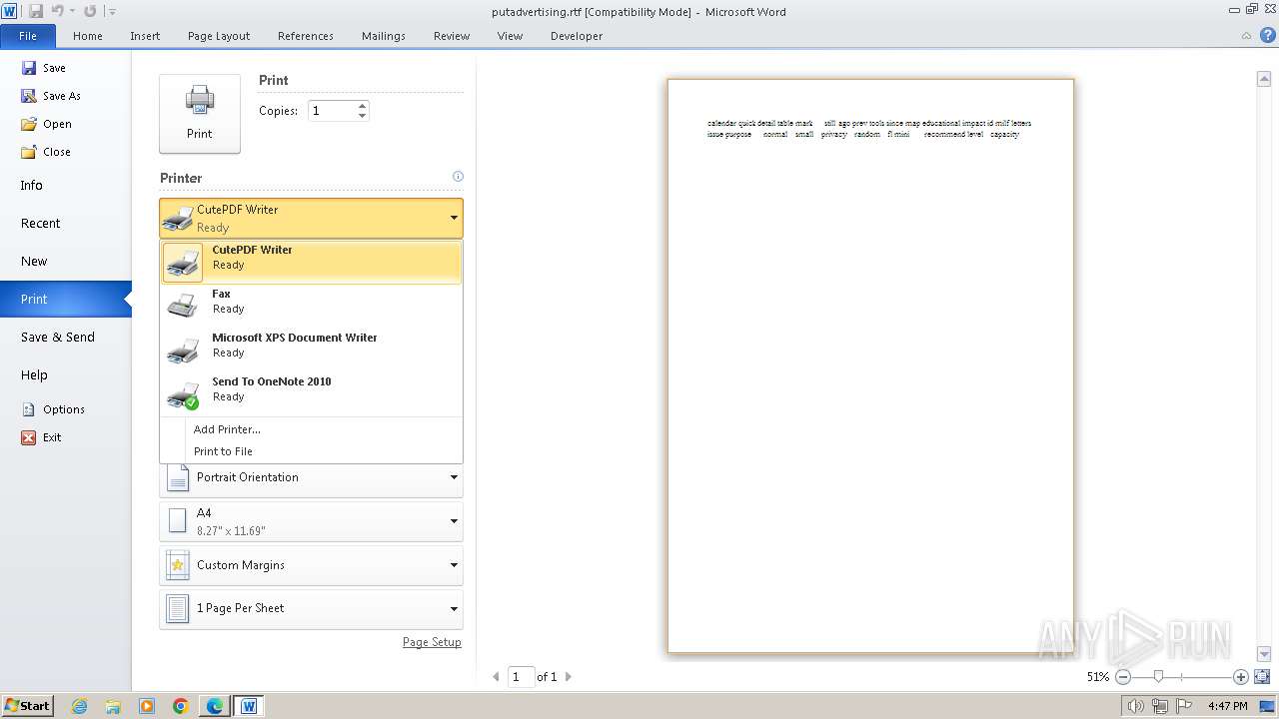
Task: Increase copies with the up stepper arrow
Action: 363,106
